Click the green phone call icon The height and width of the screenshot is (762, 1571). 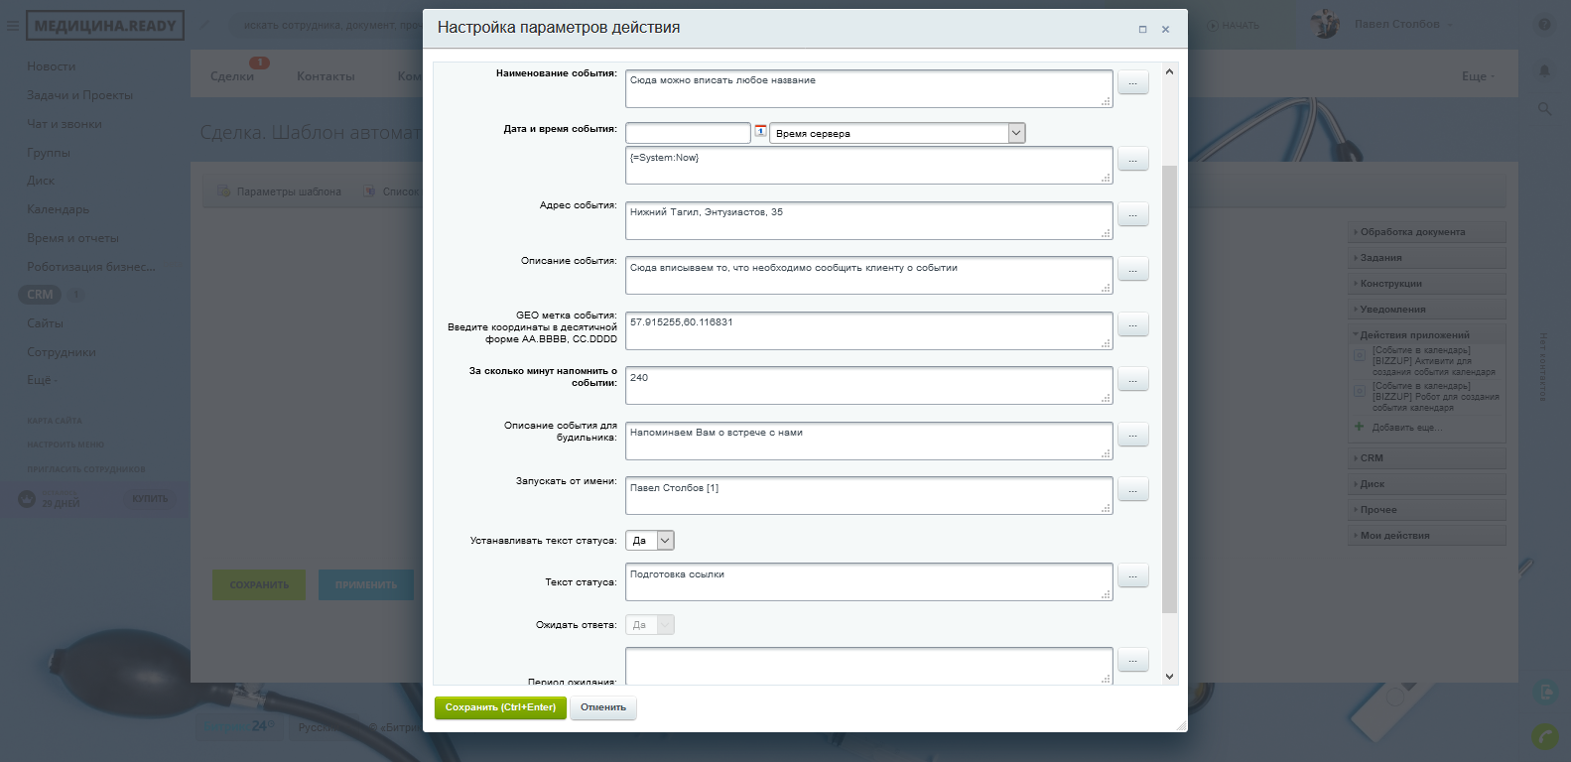point(1544,737)
